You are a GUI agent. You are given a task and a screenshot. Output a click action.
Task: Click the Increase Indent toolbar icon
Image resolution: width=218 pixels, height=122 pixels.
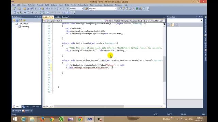[x=36, y=13]
